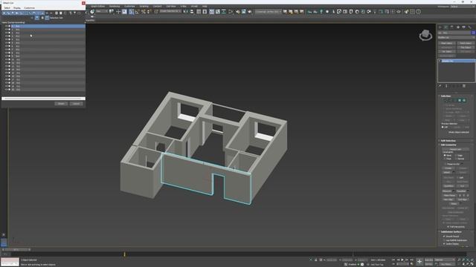The width and height of the screenshot is (476, 267).
Task: Open the Scripting menu
Action: pyautogui.click(x=144, y=7)
